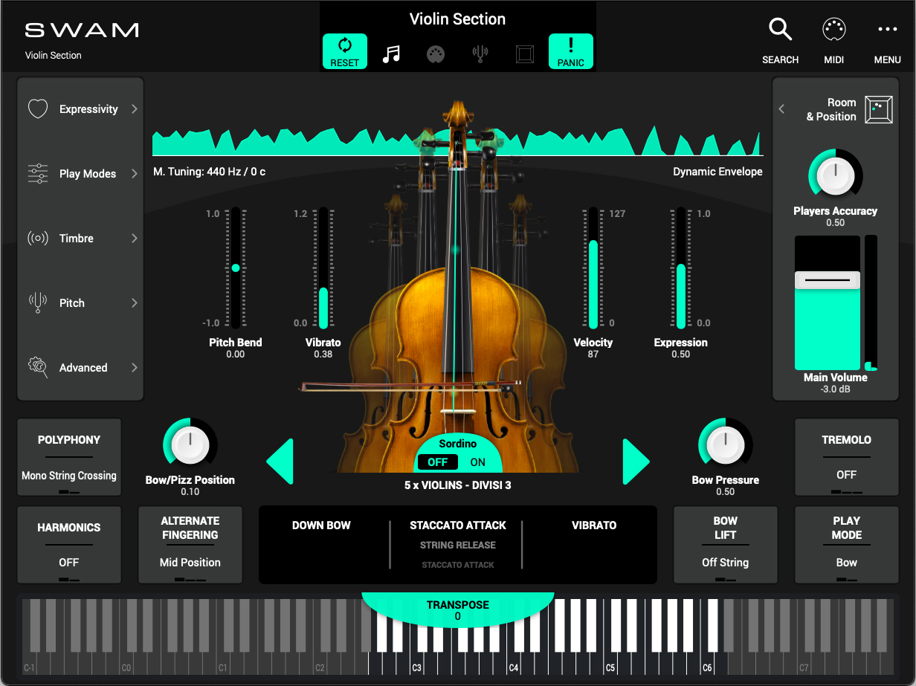Open the Room & Position icon
This screenshot has height=686, width=916.
pyautogui.click(x=878, y=109)
